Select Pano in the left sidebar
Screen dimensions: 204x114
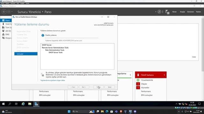[x=6, y=20]
